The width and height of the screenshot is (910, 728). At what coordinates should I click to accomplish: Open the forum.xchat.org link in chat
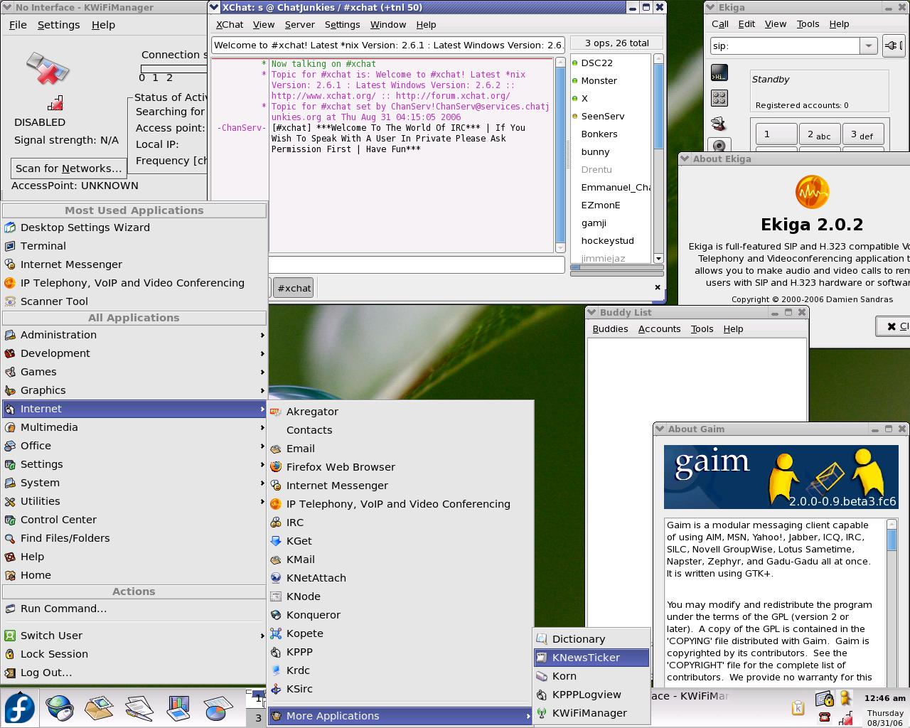pos(453,96)
